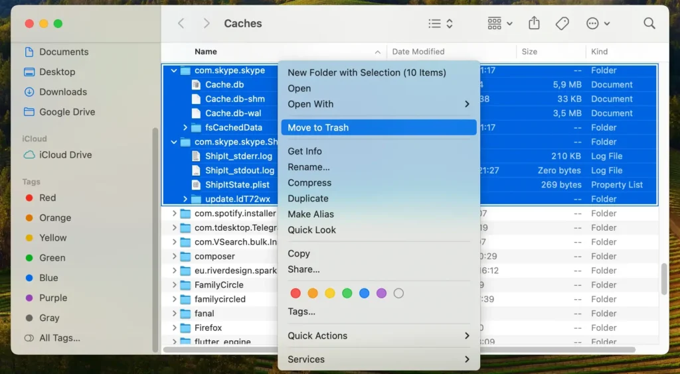Open the More actions ellipsis dropdown

coord(598,24)
